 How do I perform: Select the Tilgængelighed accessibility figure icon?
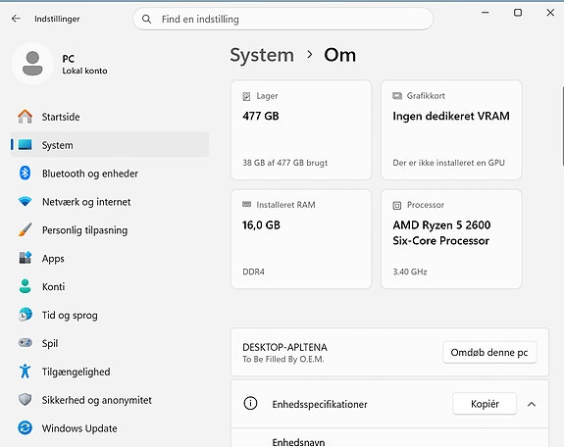(x=25, y=372)
